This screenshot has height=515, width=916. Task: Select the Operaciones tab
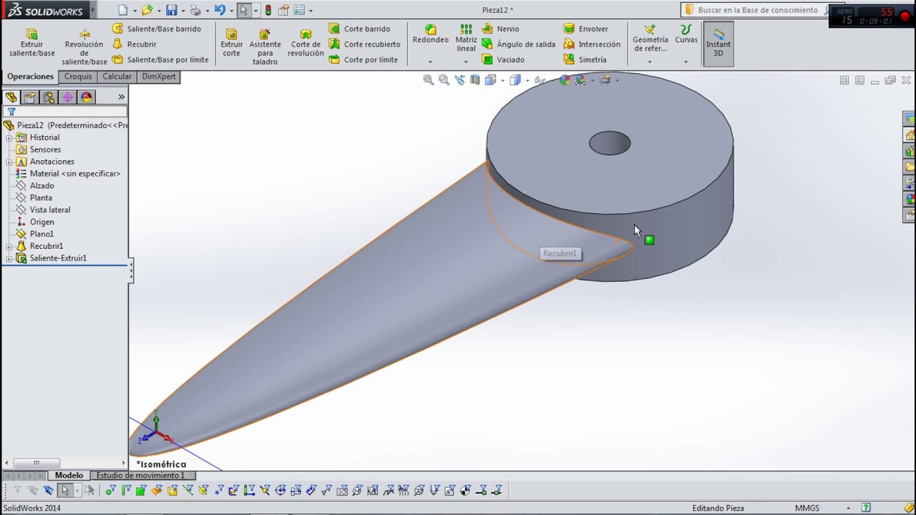coord(30,77)
